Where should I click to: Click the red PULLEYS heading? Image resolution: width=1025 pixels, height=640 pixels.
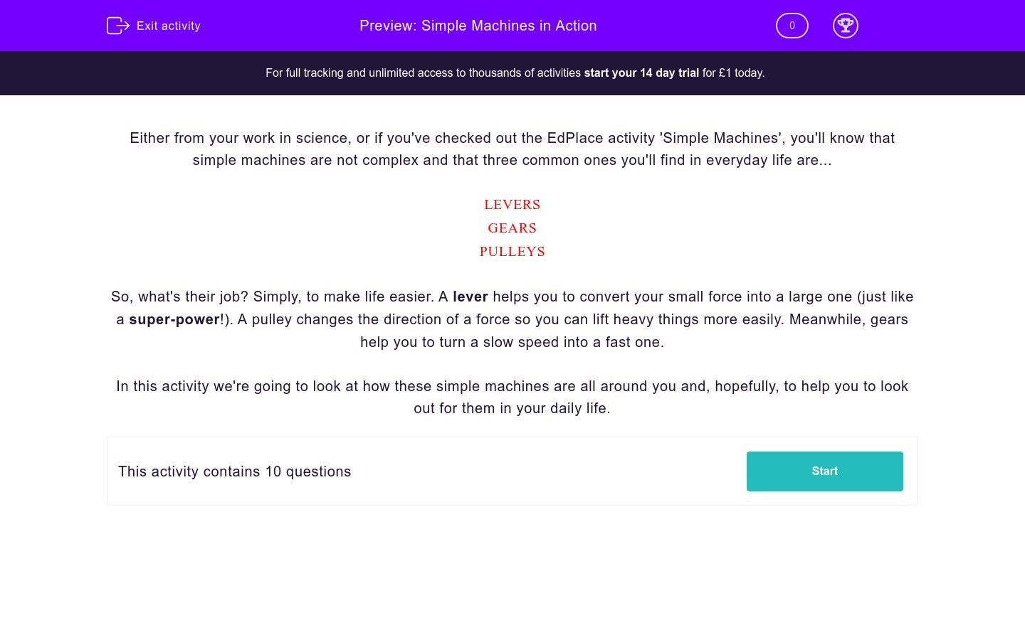[512, 252]
